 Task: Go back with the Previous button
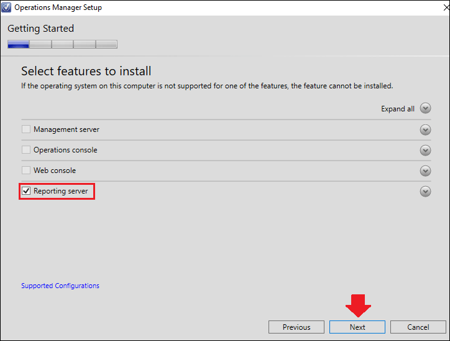tap(296, 327)
